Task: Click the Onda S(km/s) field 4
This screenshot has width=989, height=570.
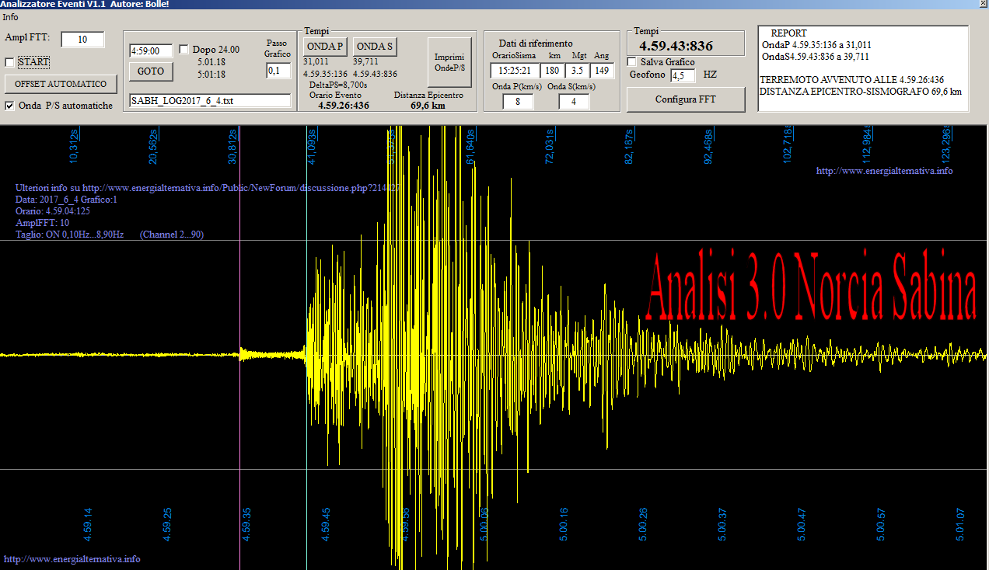Action: click(x=574, y=102)
